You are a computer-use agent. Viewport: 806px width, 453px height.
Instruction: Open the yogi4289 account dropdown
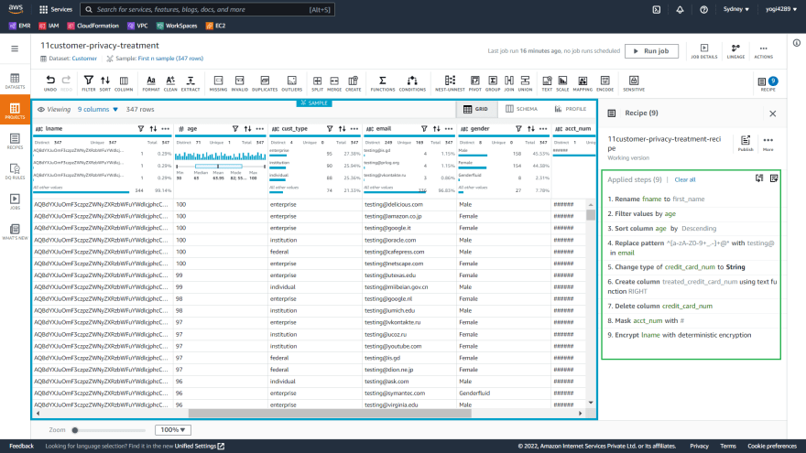[780, 9]
